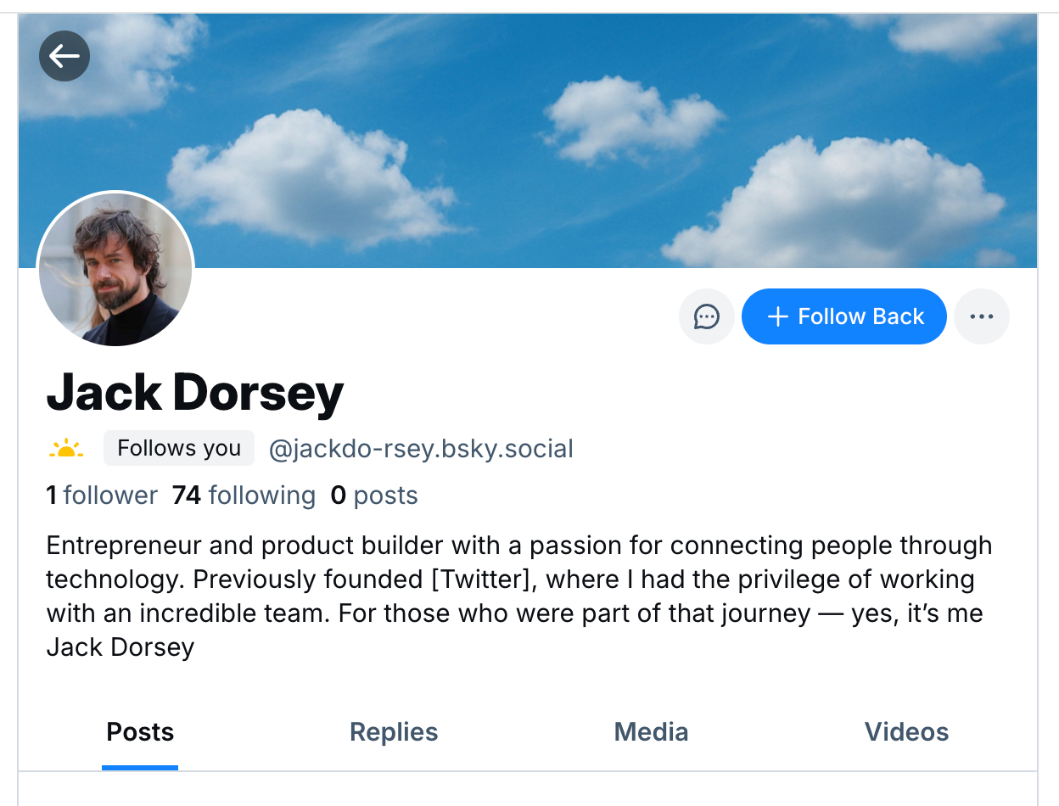This screenshot has width=1059, height=806.
Task: Click the @jackdo-rsey.bsky.social handle
Action: click(421, 448)
